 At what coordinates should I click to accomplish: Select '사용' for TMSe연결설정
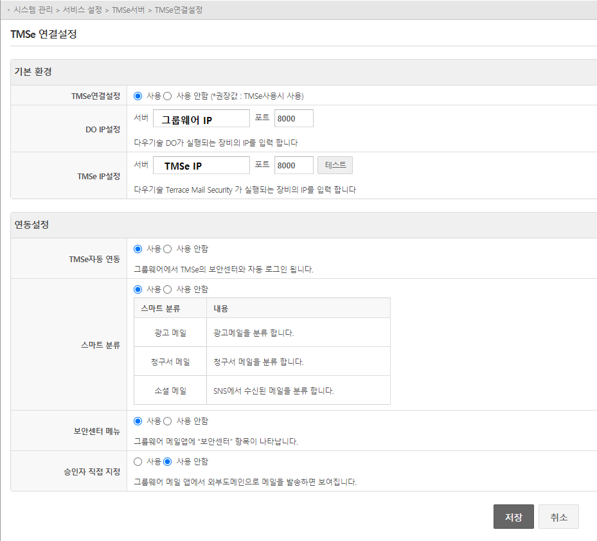(x=138, y=96)
